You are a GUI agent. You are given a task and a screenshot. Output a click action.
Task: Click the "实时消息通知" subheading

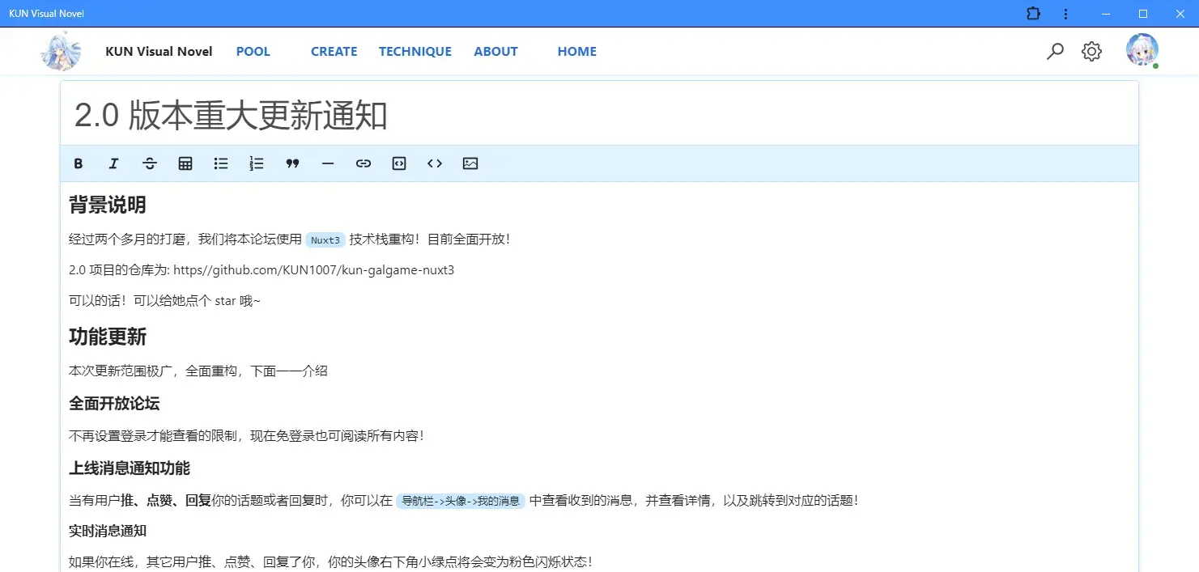coord(108,531)
